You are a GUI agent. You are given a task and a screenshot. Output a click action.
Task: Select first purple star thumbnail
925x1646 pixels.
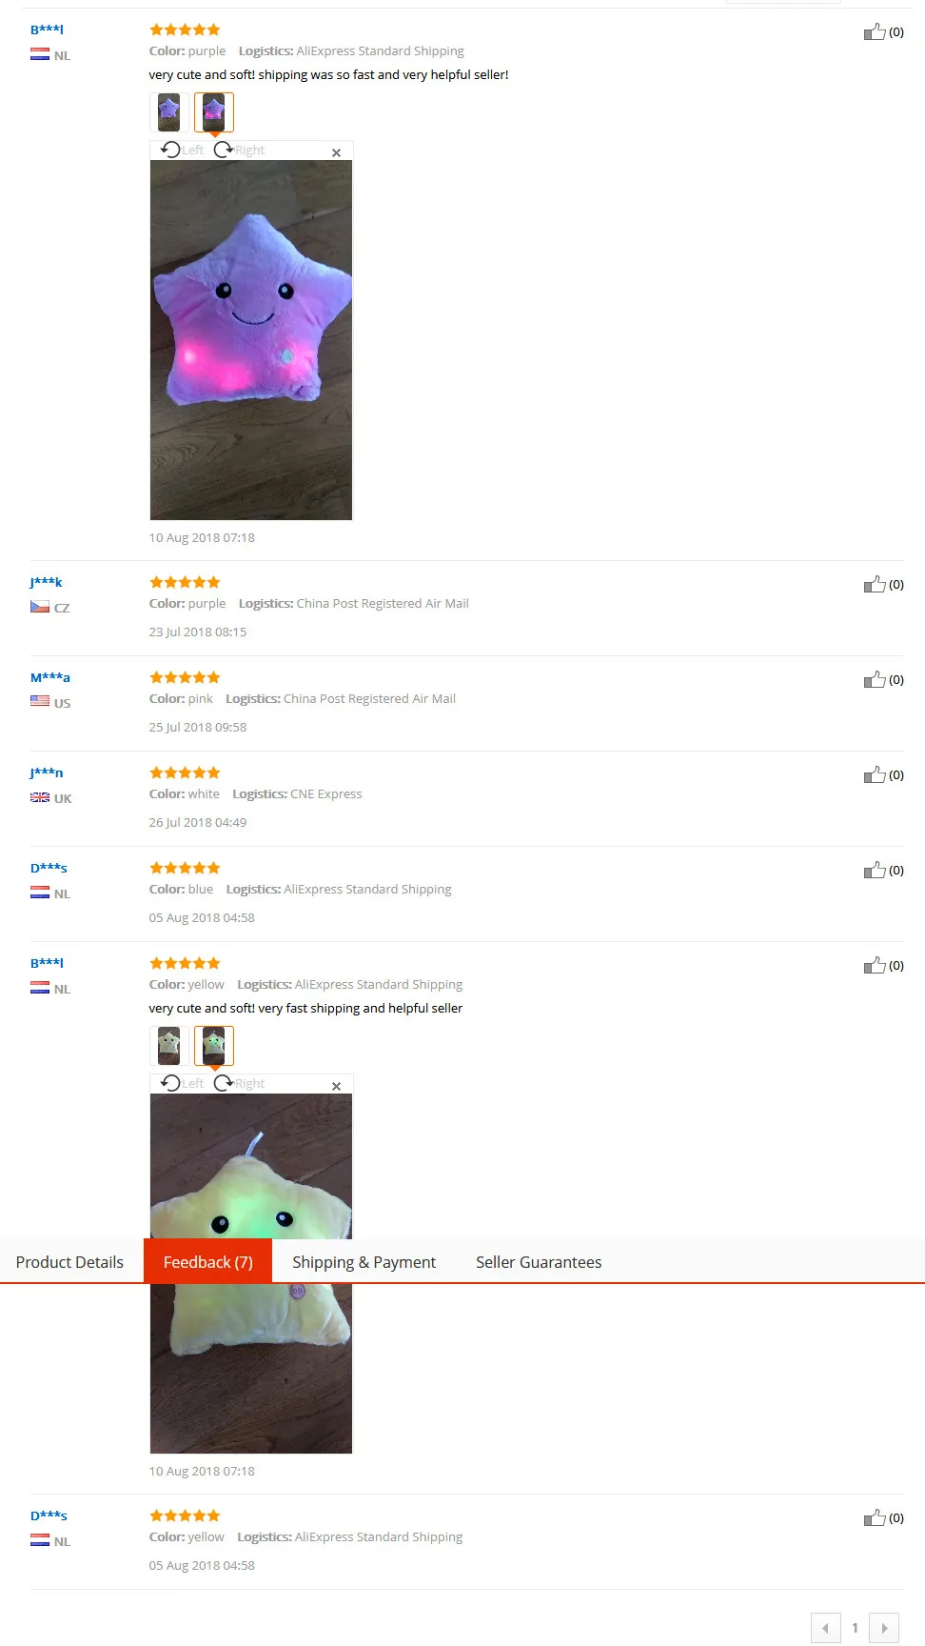coord(168,112)
